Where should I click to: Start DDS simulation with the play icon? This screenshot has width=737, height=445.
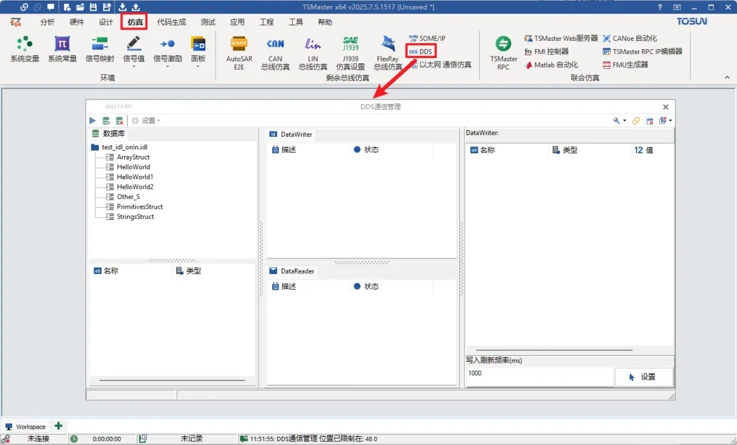pyautogui.click(x=93, y=121)
